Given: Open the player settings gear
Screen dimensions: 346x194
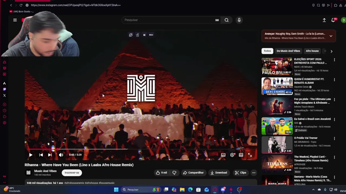Looking at the screenshot, I should click(x=232, y=155).
